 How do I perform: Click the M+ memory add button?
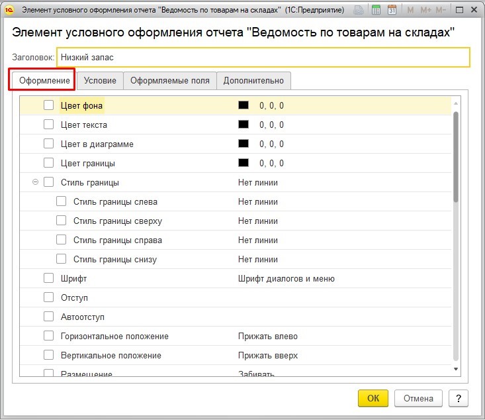(x=425, y=10)
